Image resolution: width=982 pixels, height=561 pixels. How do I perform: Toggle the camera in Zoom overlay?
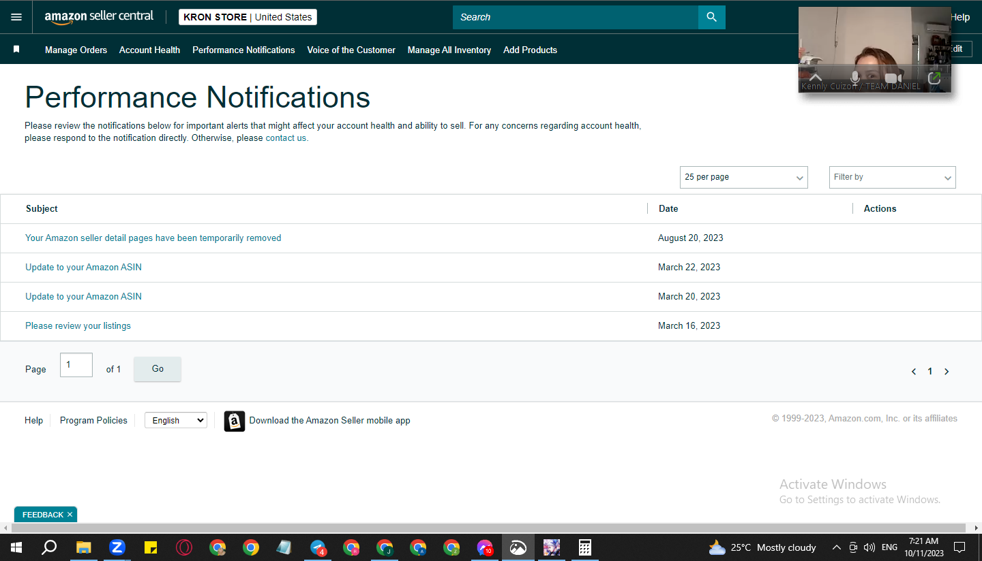[893, 78]
